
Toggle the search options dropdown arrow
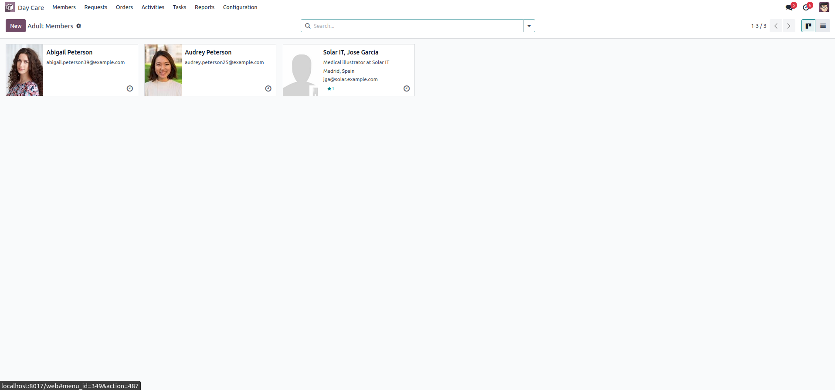529,26
